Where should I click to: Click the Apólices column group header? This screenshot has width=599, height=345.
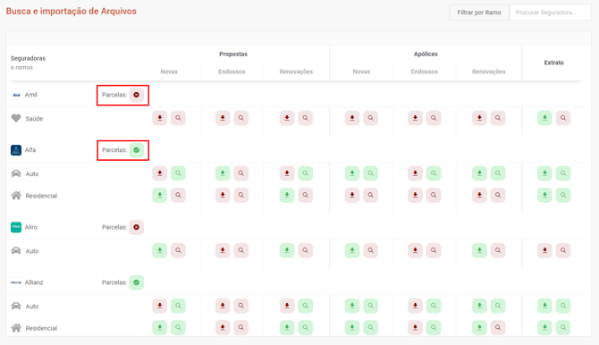[426, 55]
